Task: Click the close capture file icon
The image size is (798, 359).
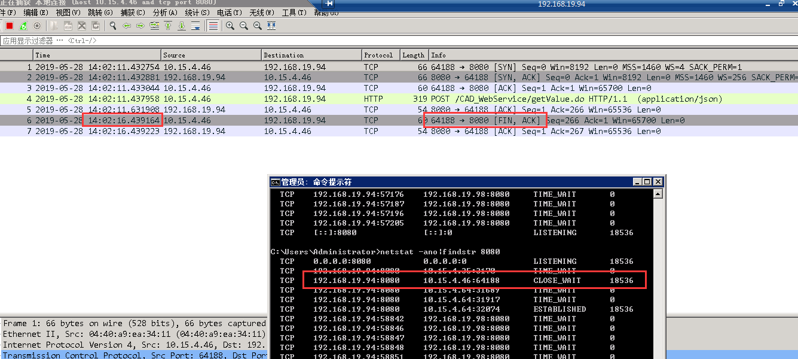Action: tap(82, 26)
